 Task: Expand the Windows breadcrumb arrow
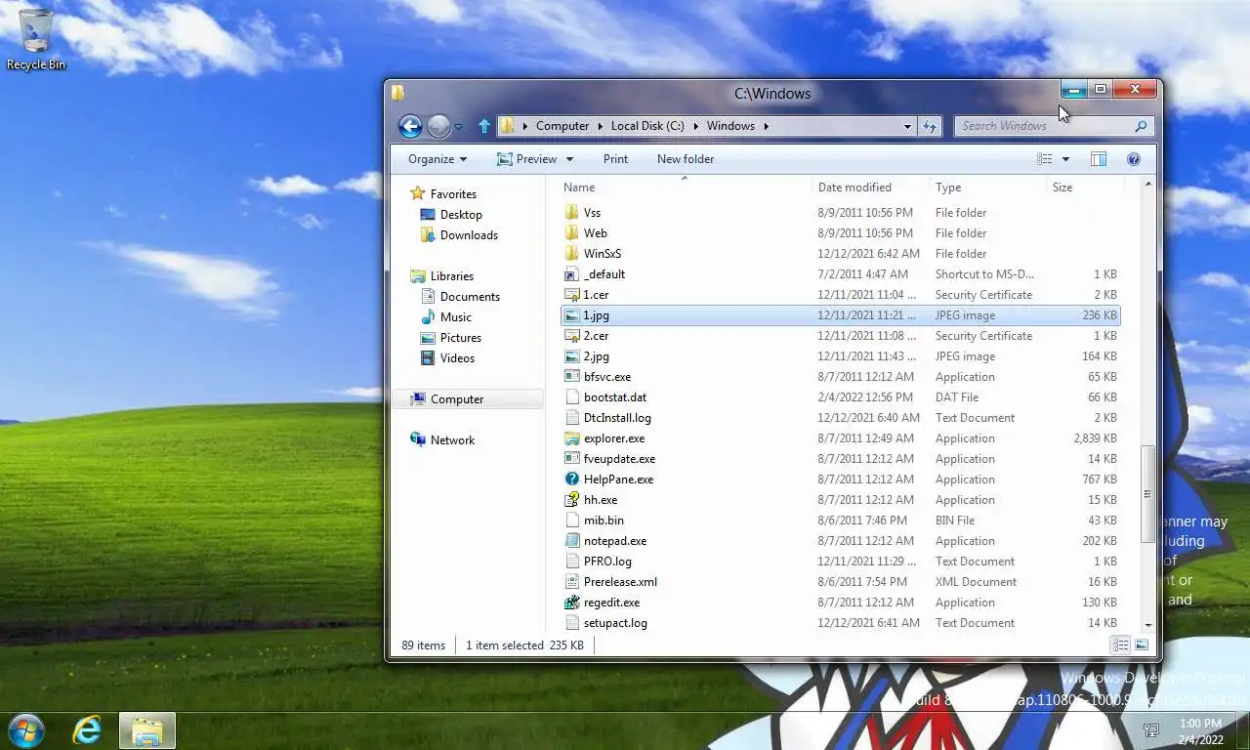[767, 126]
